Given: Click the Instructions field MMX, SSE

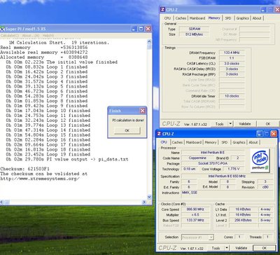Looking at the screenshot, I should [x=227, y=195].
